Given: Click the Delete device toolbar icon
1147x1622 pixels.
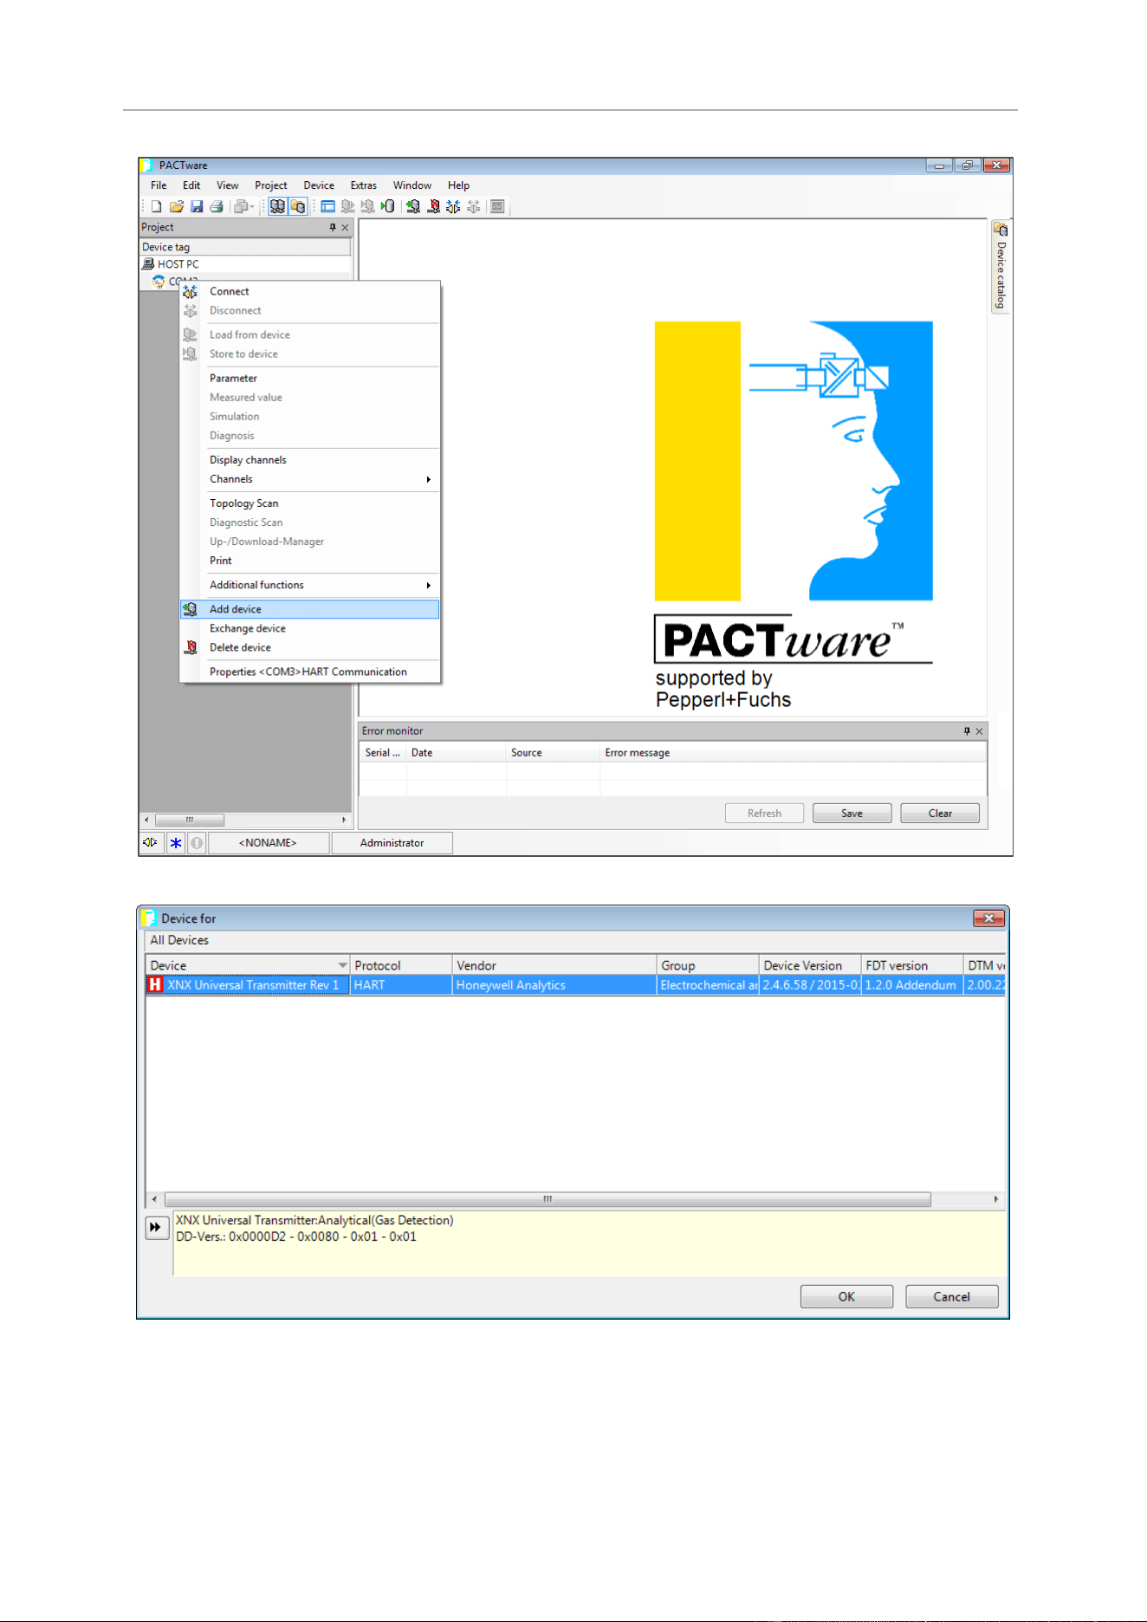Looking at the screenshot, I should click(433, 206).
